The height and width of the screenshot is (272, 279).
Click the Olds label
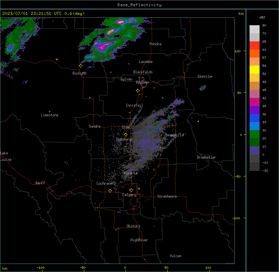pyautogui.click(x=126, y=127)
